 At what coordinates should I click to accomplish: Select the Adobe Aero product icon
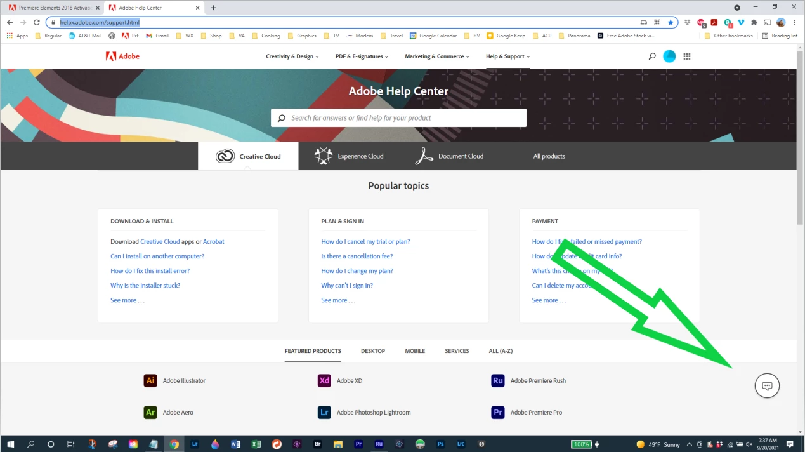point(150,413)
